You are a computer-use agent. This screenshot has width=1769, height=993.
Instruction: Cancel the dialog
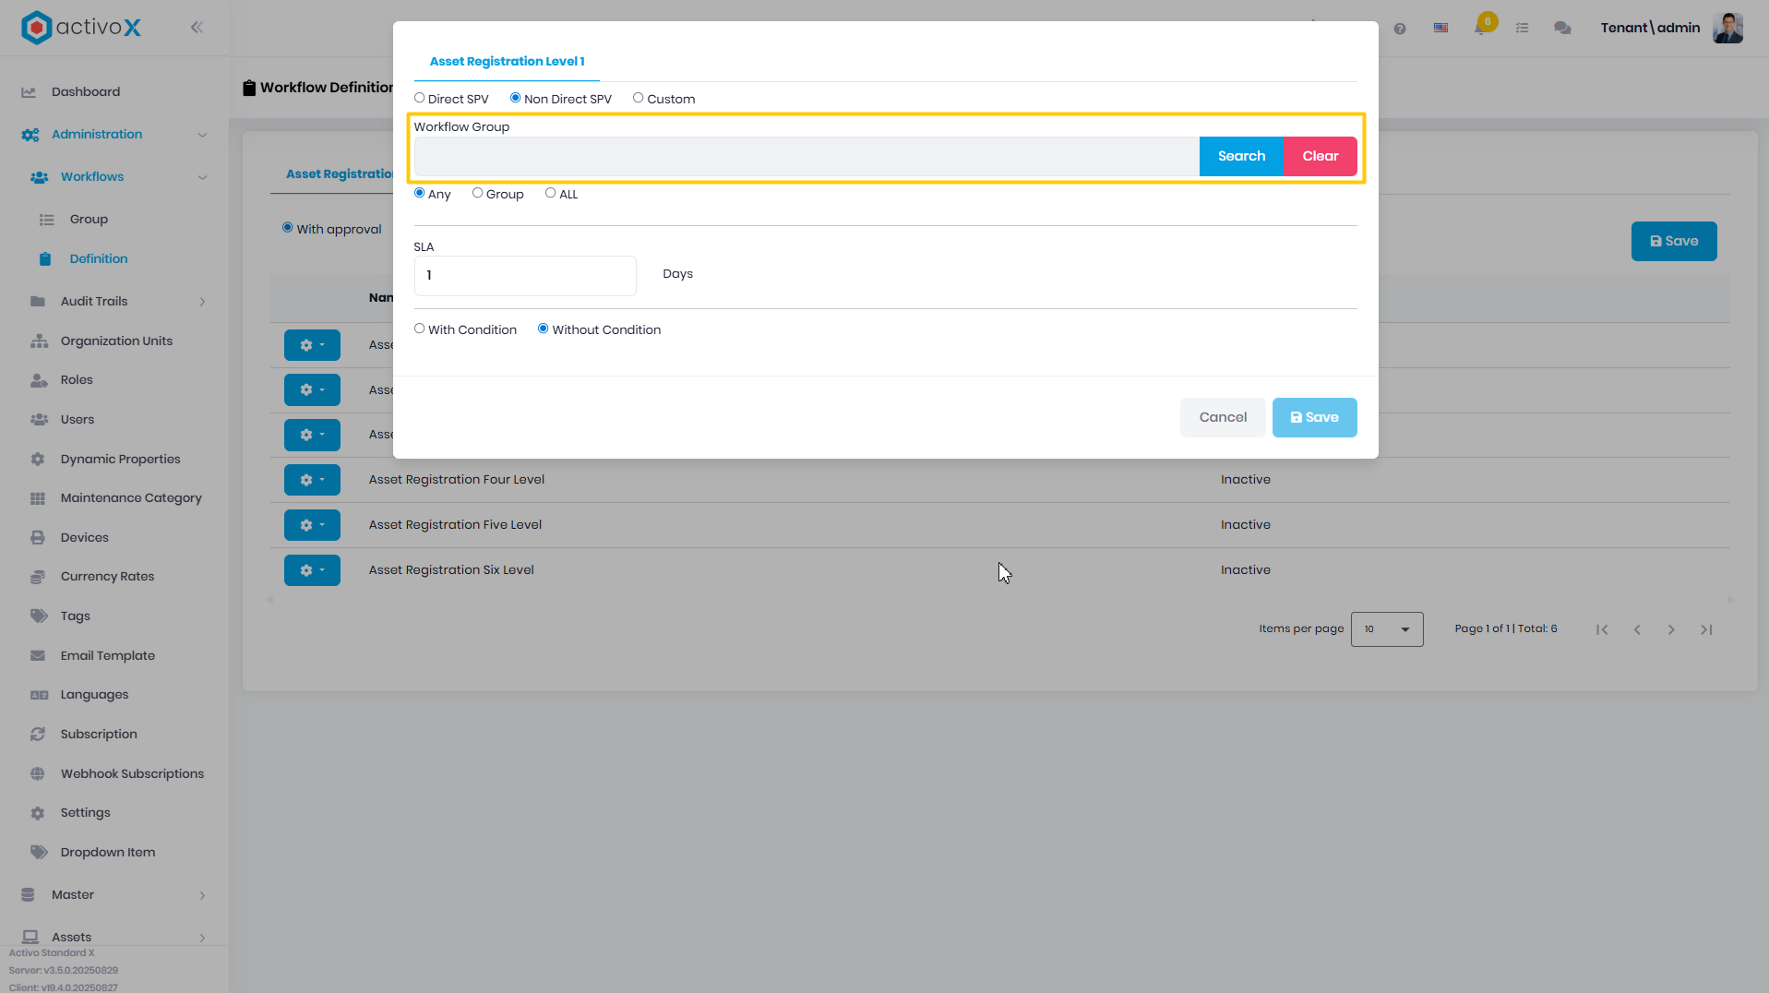(1223, 417)
